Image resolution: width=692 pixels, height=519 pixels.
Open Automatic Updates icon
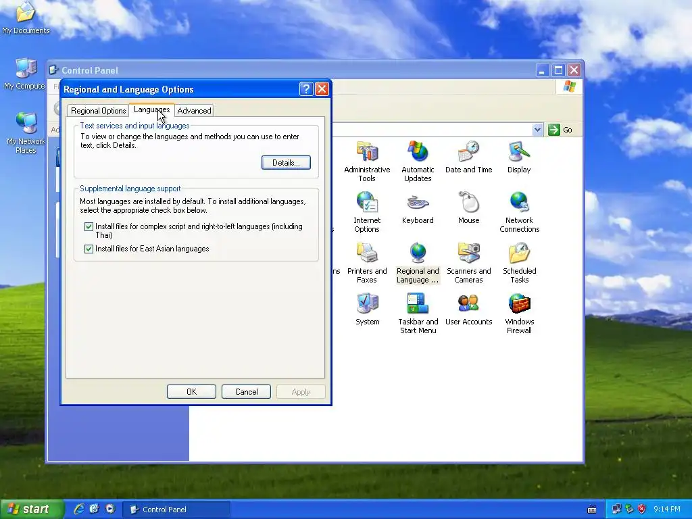pos(418,161)
